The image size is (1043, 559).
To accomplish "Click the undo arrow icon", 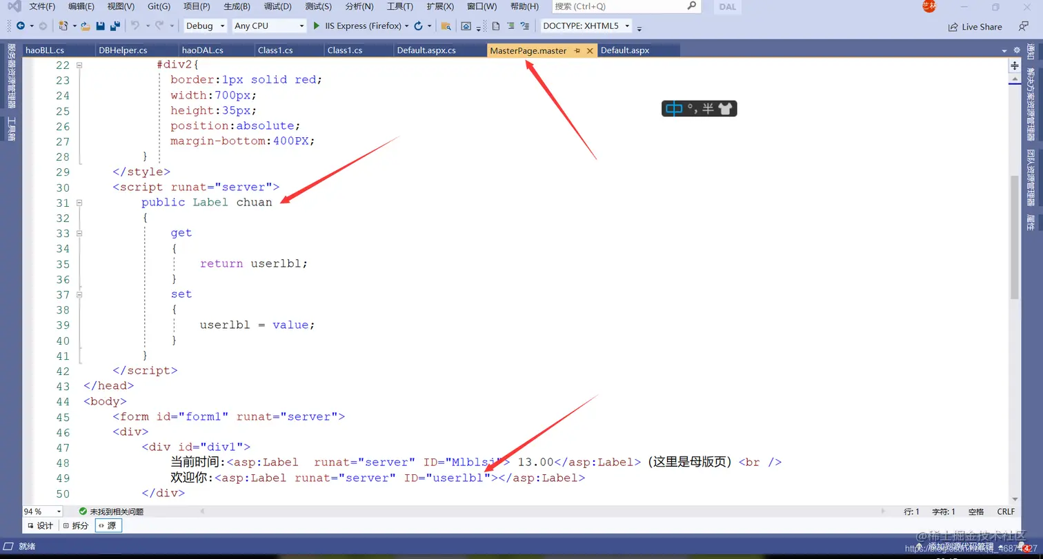I will pos(135,26).
